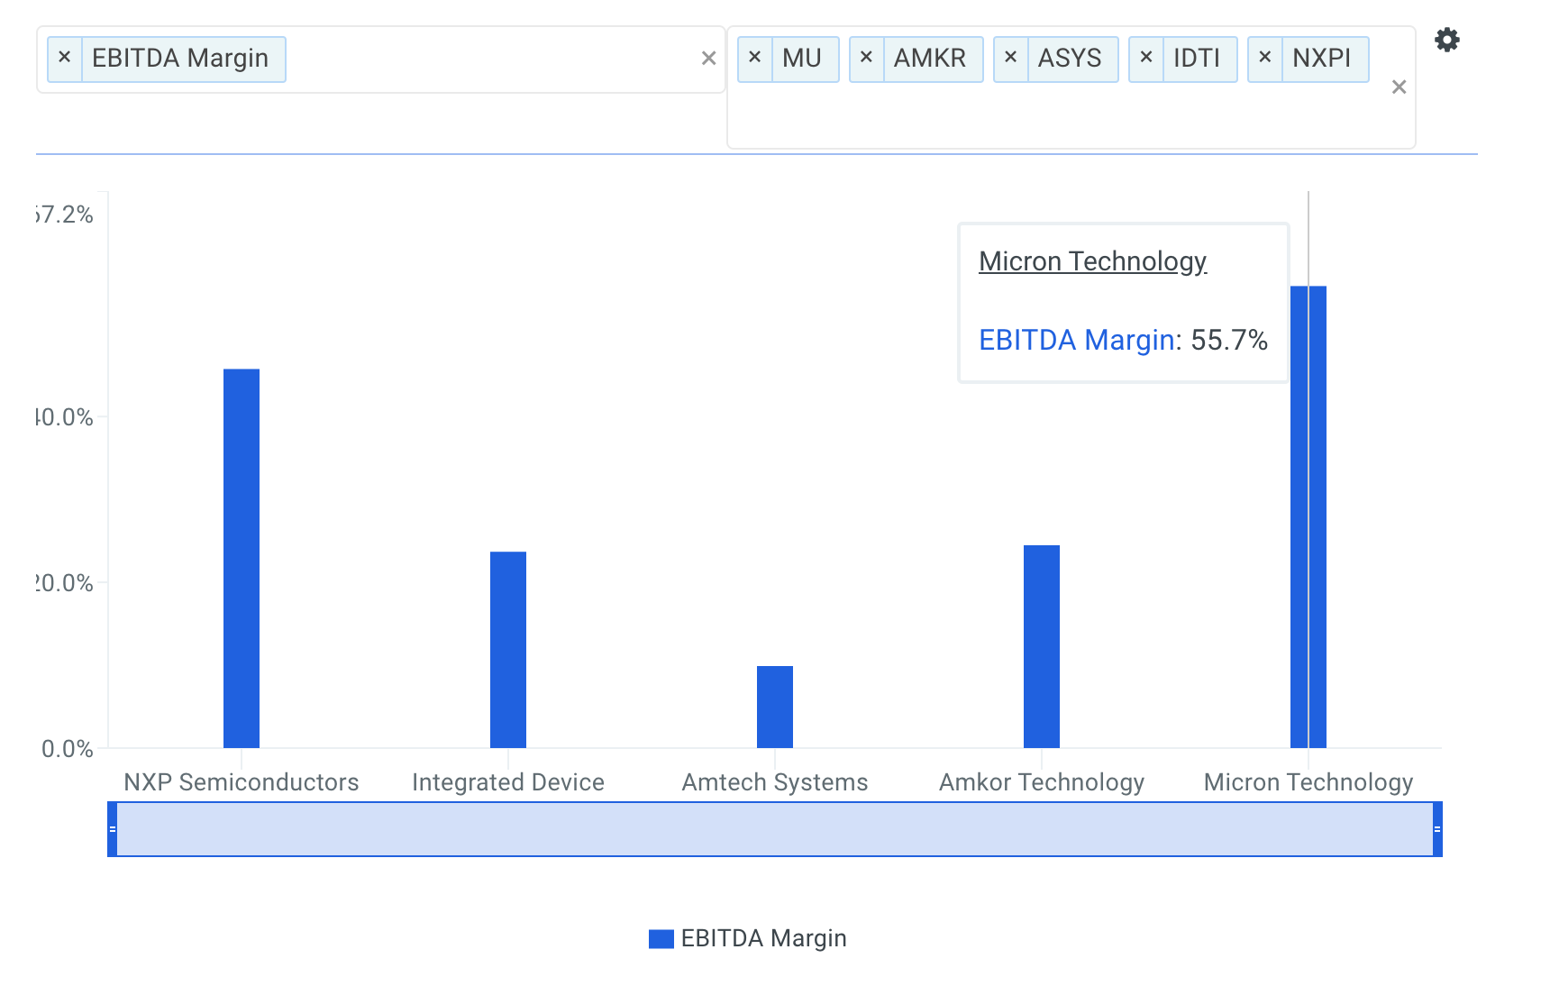The height and width of the screenshot is (986, 1550).
Task: Click the right range slider handle
Action: click(1437, 829)
